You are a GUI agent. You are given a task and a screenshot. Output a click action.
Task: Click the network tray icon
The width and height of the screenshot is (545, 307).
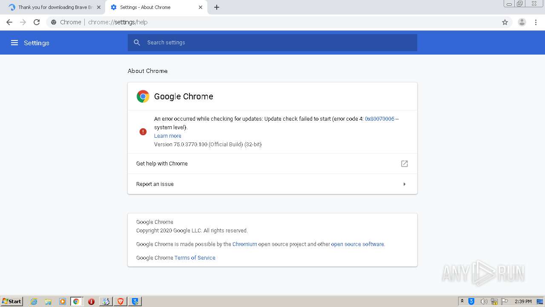point(494,301)
